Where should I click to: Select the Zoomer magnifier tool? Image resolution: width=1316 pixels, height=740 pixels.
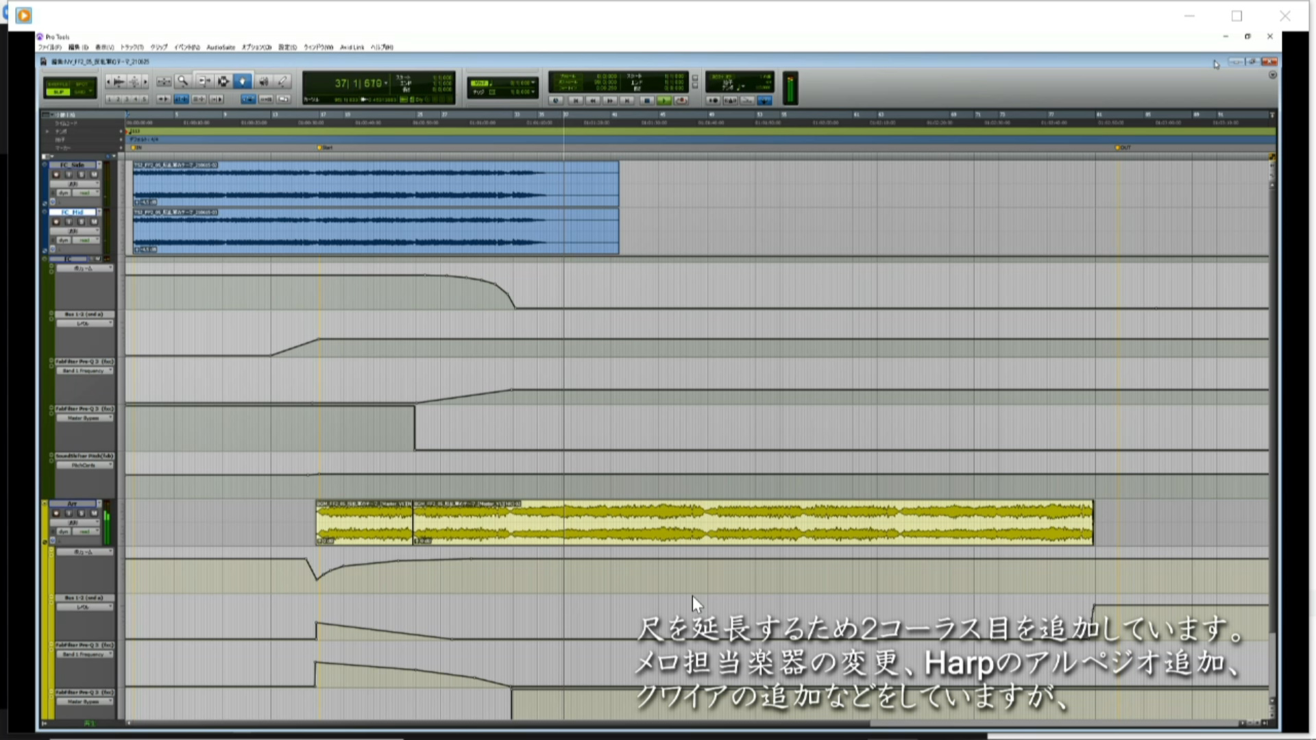[x=182, y=81]
